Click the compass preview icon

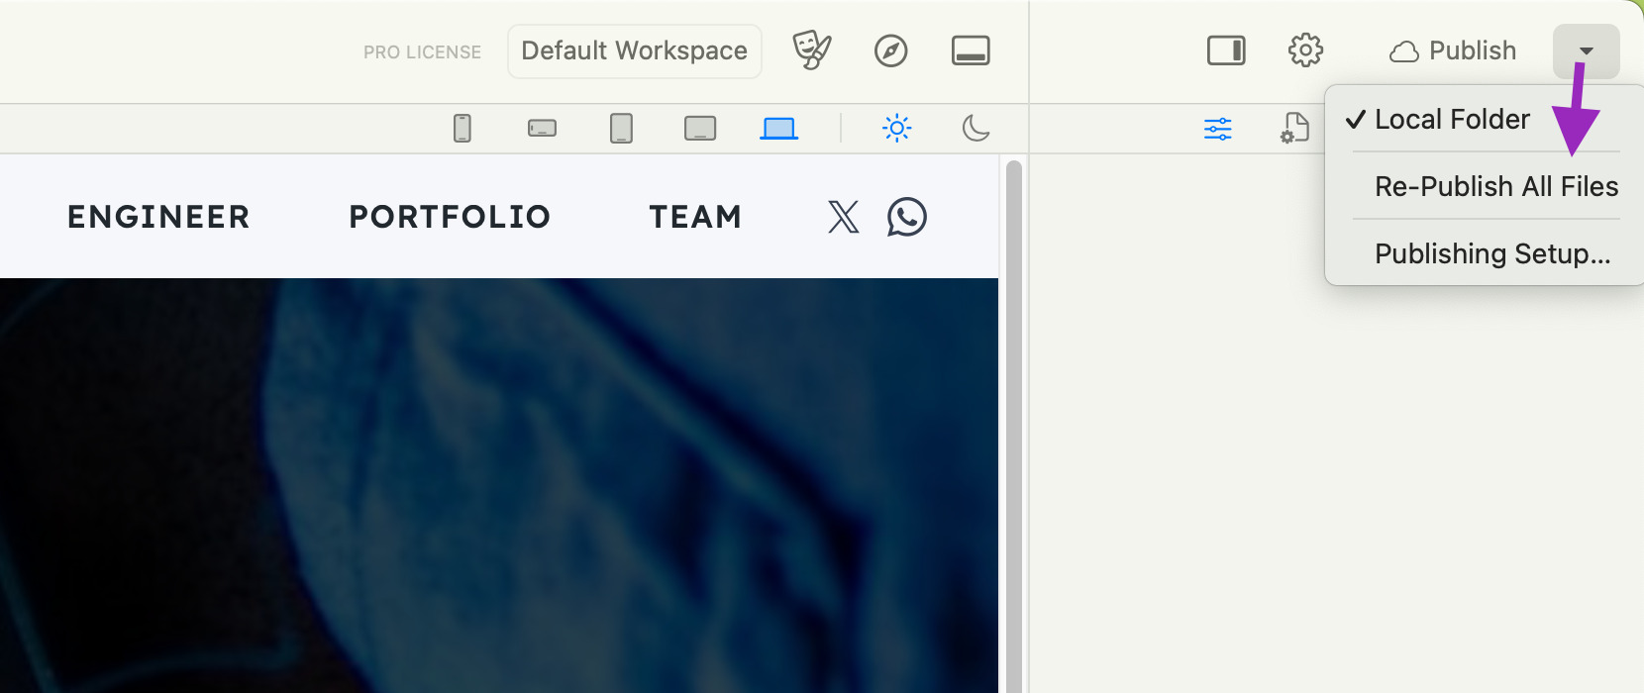coord(891,50)
